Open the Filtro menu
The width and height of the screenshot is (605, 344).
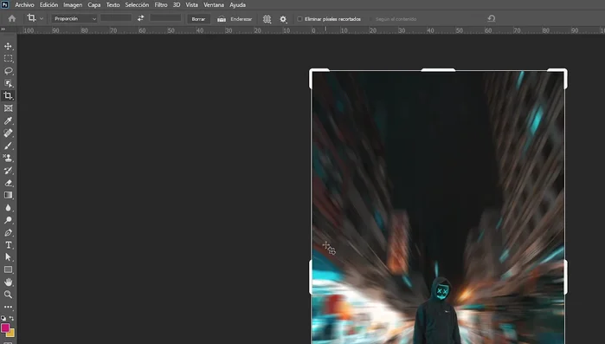click(161, 5)
